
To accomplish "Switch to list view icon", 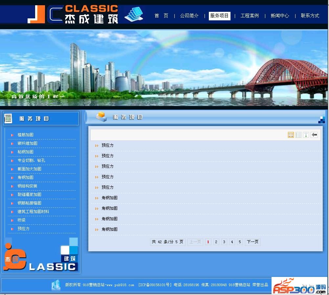I will (298, 135).
